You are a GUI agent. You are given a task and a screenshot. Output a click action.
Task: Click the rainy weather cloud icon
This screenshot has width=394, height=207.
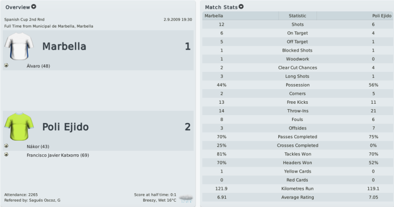186,199
